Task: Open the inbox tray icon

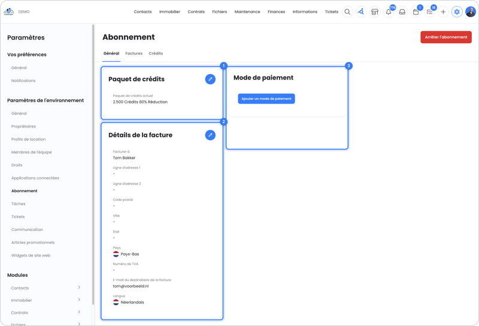Action: [x=402, y=12]
